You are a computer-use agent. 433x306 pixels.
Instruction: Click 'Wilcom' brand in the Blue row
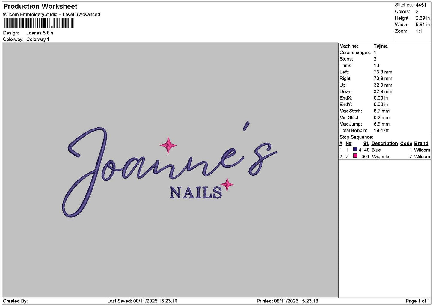click(x=422, y=150)
